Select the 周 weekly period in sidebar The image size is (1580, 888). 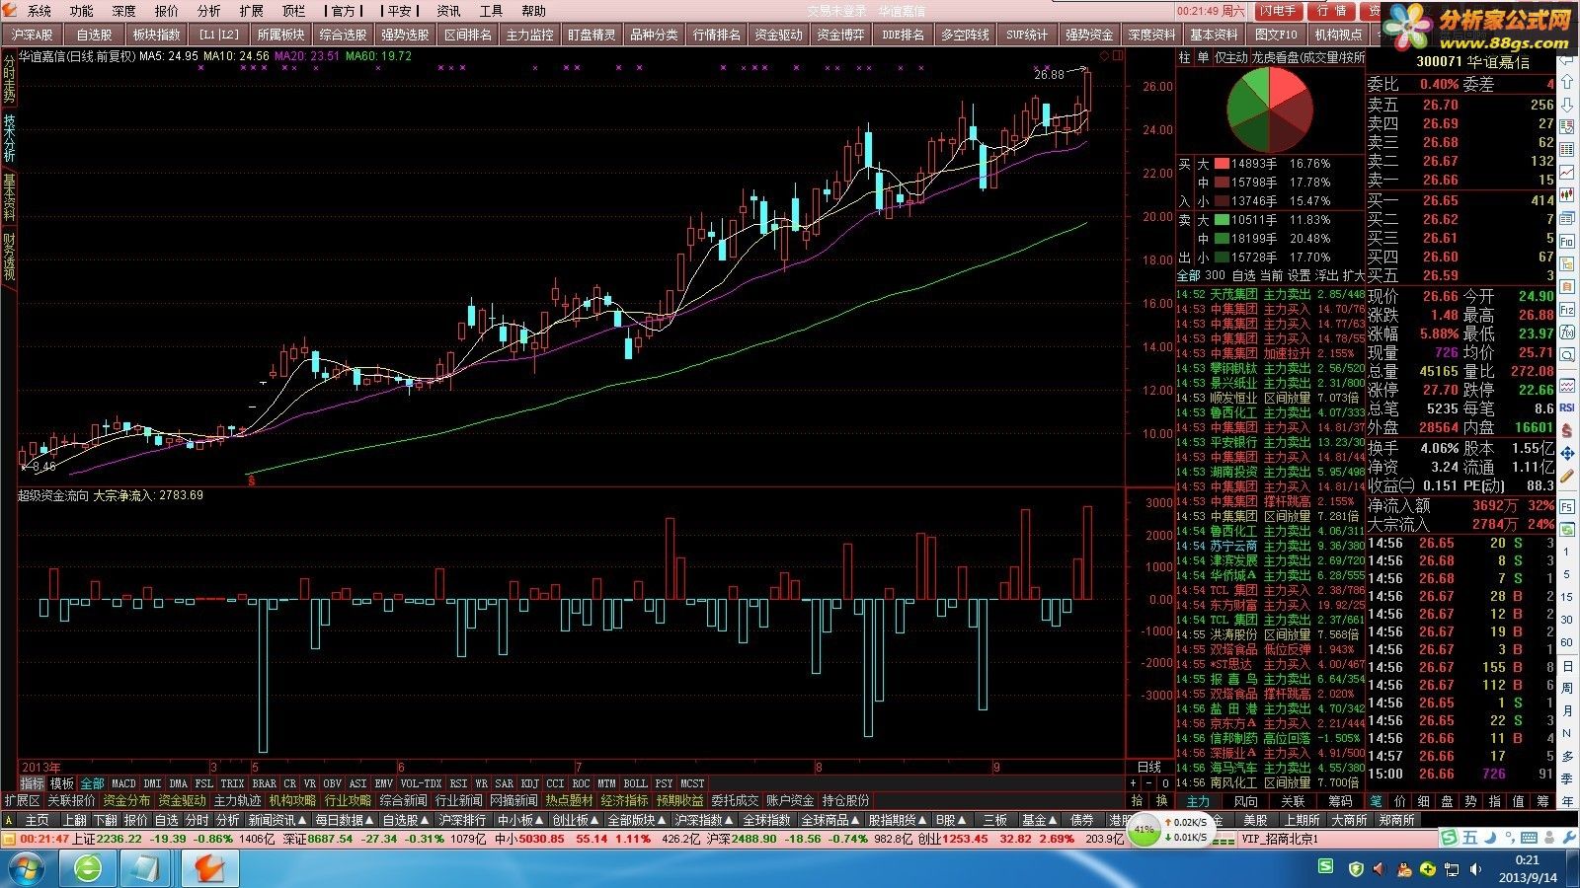pos(1567,688)
